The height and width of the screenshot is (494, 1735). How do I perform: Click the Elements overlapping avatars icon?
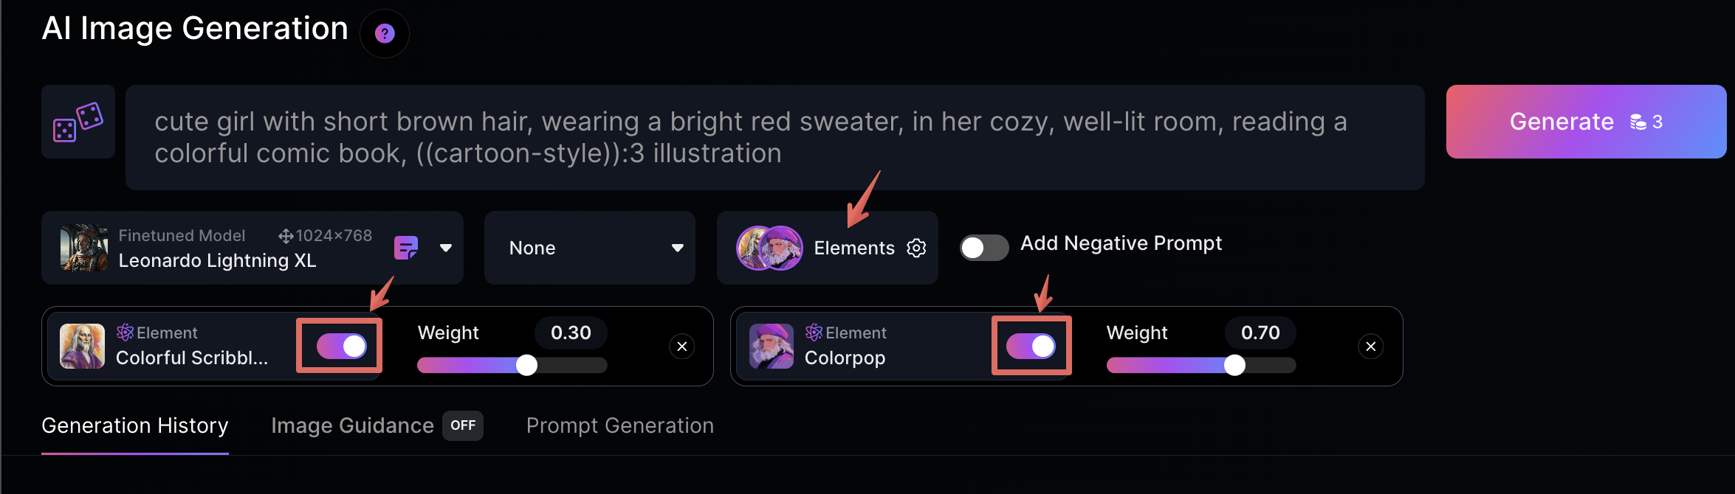click(769, 248)
